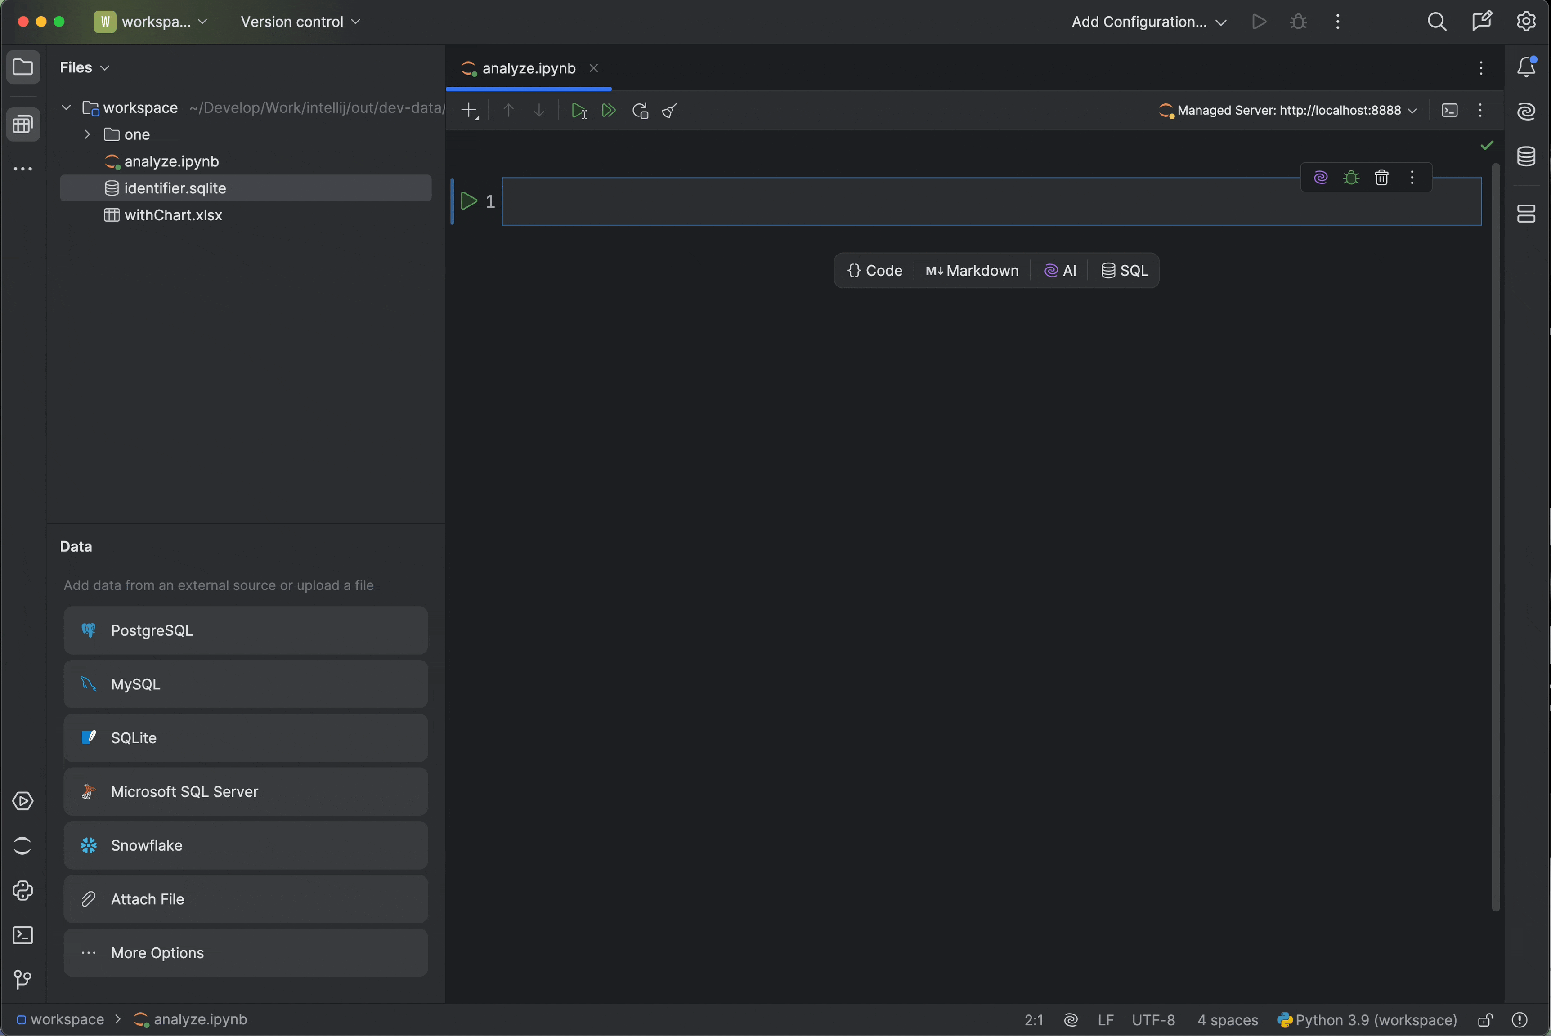
Task: Expand the Managed Server dropdown
Action: 1413,110
